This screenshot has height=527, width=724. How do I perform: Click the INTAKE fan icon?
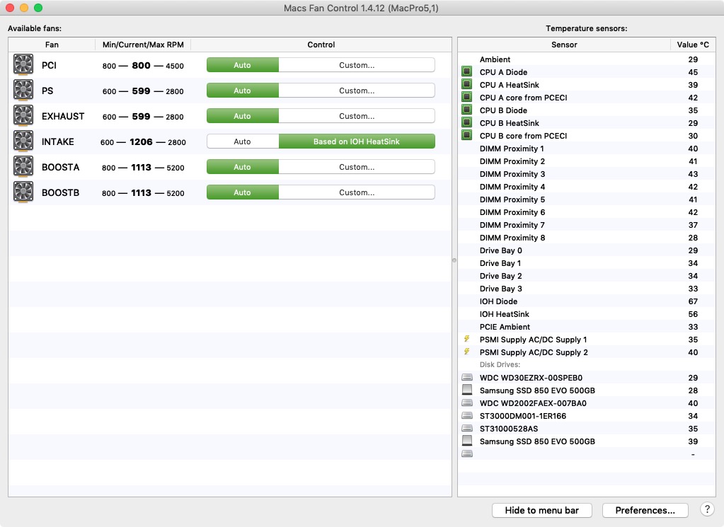[23, 141]
